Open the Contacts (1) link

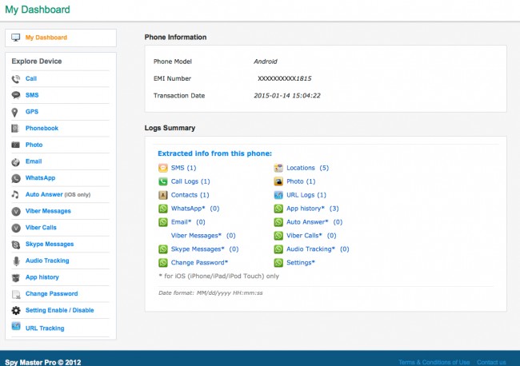[190, 195]
